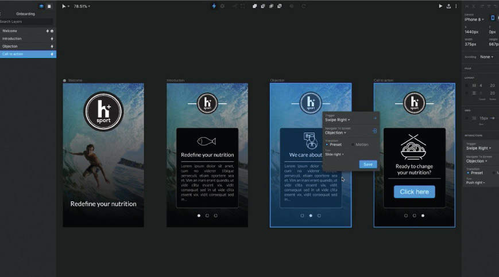Open the Push right type dropdown

(475, 182)
